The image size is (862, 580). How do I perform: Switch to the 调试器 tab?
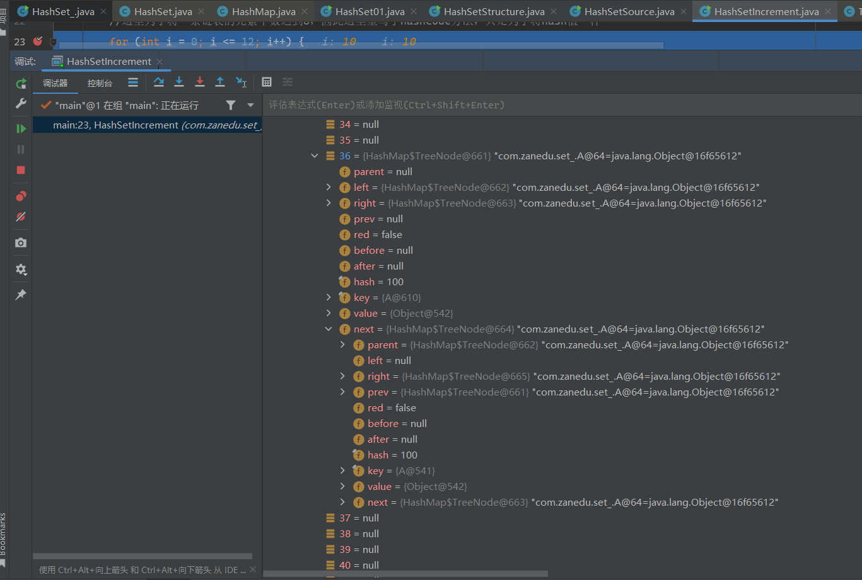coord(55,83)
